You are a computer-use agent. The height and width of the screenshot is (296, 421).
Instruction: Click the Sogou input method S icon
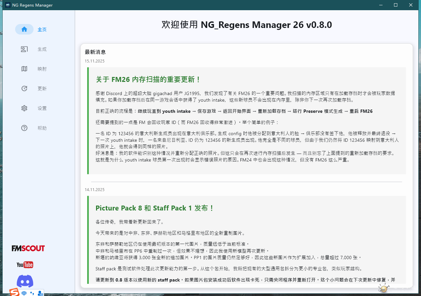pos(14,292)
